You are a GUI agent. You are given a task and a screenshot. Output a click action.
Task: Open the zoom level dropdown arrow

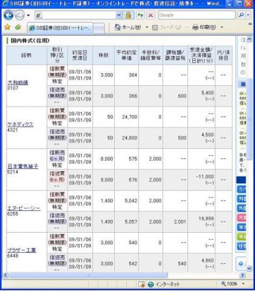(243, 284)
